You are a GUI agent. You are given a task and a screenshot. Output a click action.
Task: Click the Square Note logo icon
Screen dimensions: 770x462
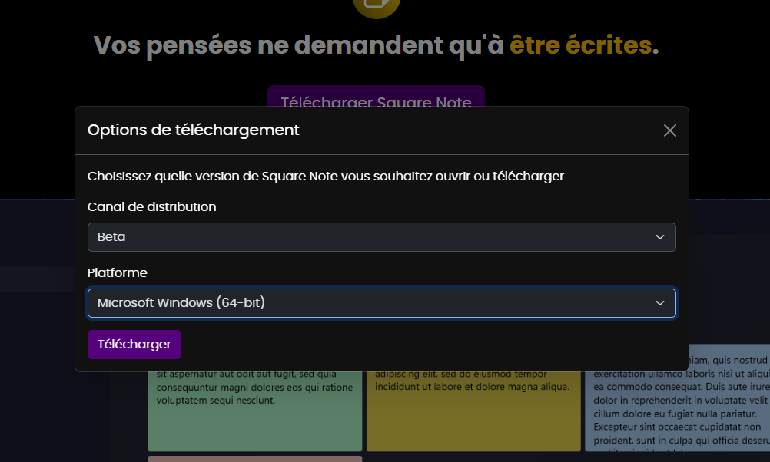point(376,6)
